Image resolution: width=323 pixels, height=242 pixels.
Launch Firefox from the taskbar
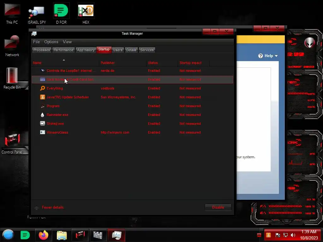tap(44, 235)
